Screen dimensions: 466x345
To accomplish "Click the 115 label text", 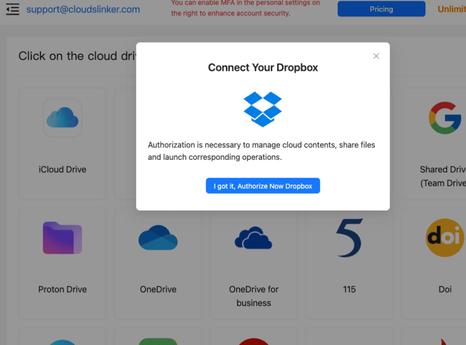I will 349,289.
